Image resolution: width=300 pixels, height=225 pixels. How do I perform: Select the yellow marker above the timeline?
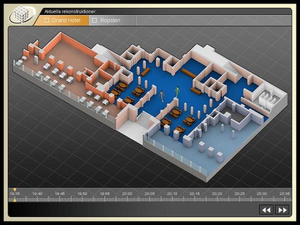tap(14, 190)
